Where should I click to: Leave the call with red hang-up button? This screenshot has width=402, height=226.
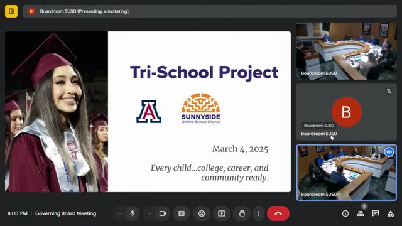pyautogui.click(x=278, y=213)
